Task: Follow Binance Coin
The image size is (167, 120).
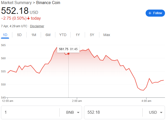Action: (x=155, y=13)
